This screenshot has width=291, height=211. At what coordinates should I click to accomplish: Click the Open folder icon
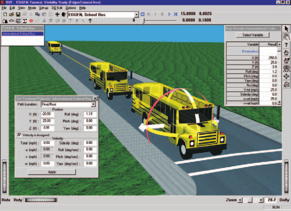[x=12, y=15]
